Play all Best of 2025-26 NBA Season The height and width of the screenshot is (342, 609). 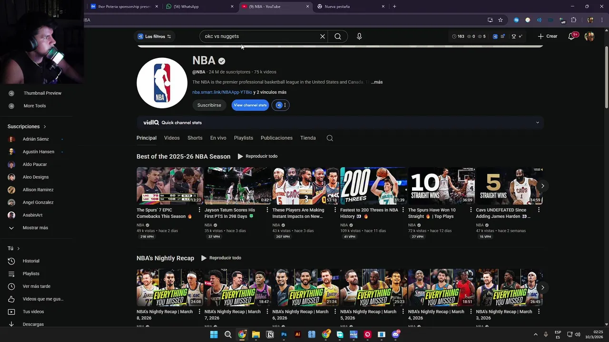pos(257,156)
